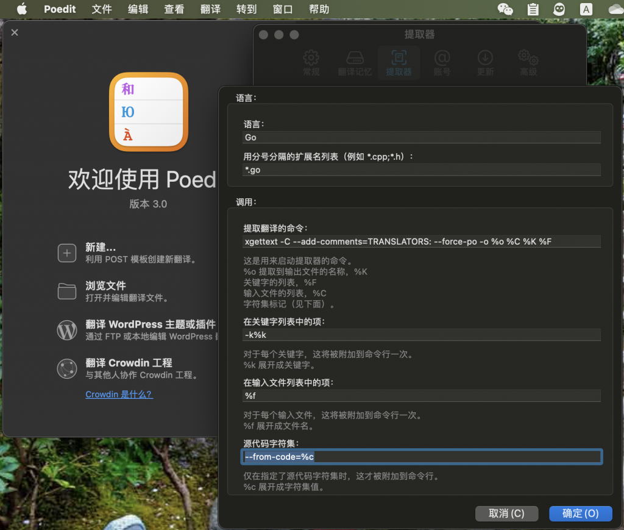This screenshot has width=624, height=530.
Task: Open the 窗口 menu
Action: tap(283, 9)
